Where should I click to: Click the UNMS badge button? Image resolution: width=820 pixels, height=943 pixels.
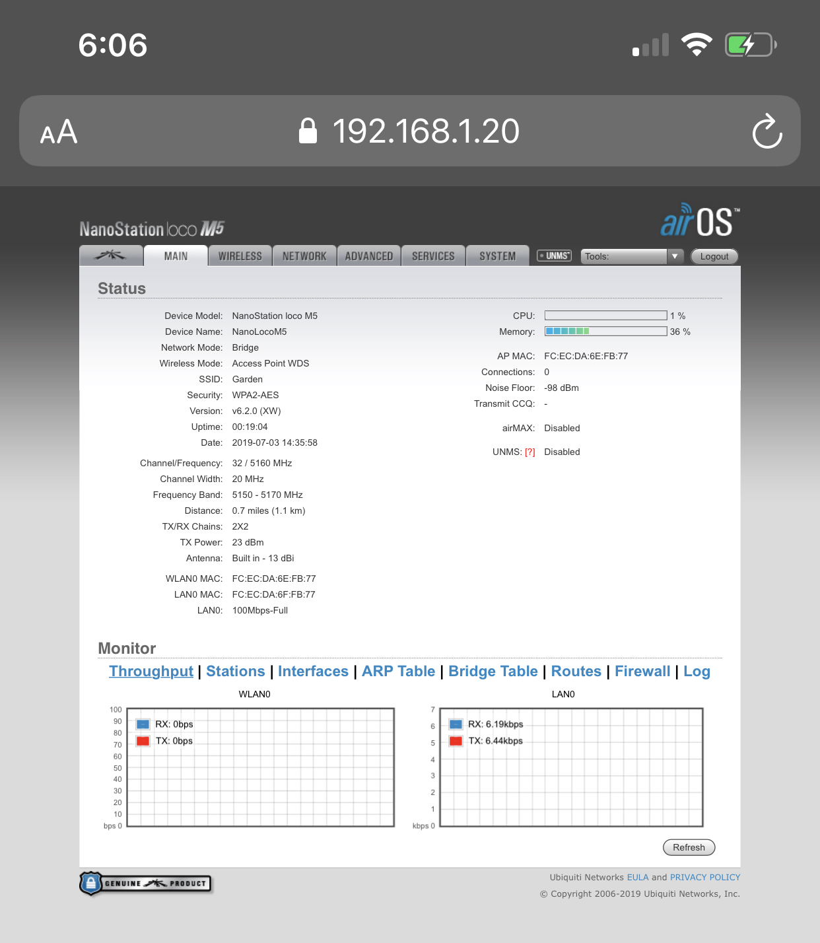(x=554, y=256)
